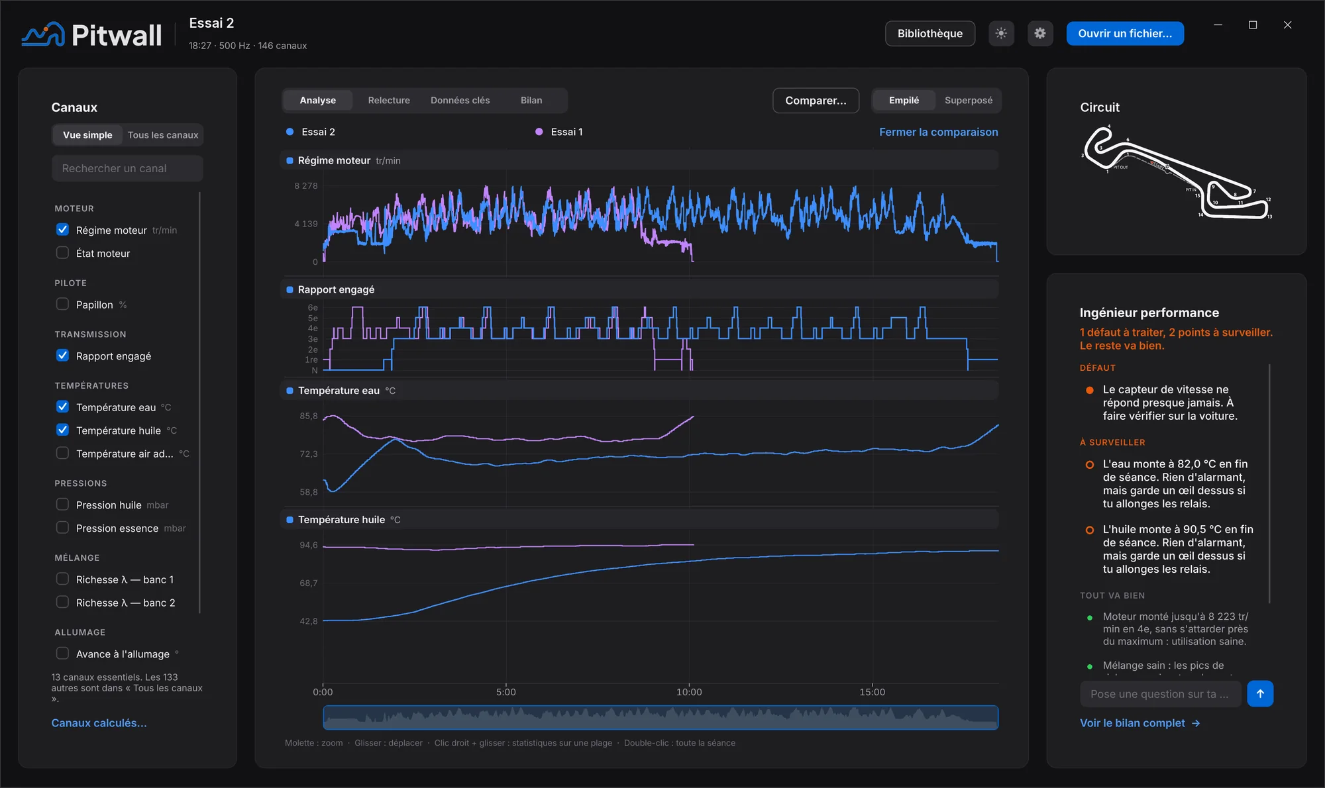Viewport: 1325px width, 788px height.
Task: Enable the Température air ad... channel
Action: (62, 453)
